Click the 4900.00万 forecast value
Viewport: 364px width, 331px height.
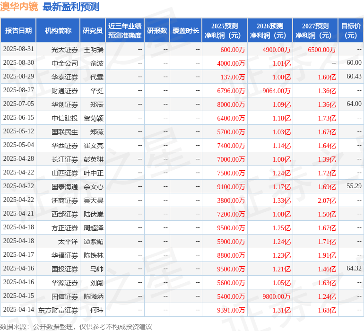click(277, 50)
